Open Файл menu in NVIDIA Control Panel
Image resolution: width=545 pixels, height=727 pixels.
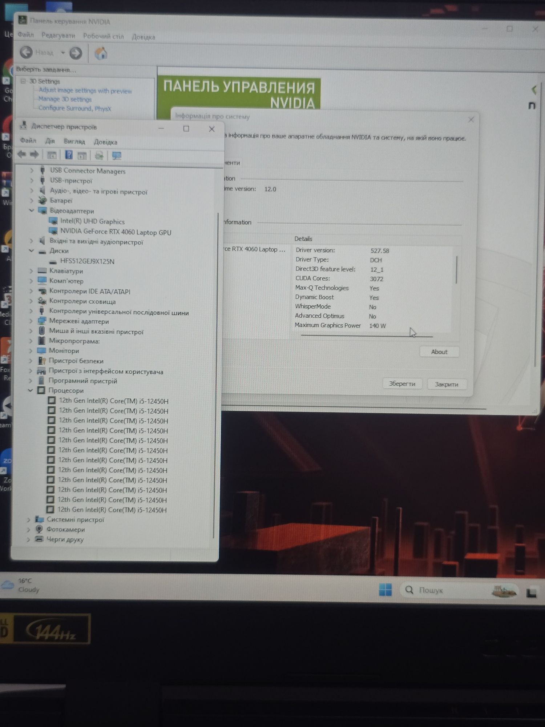click(x=26, y=35)
